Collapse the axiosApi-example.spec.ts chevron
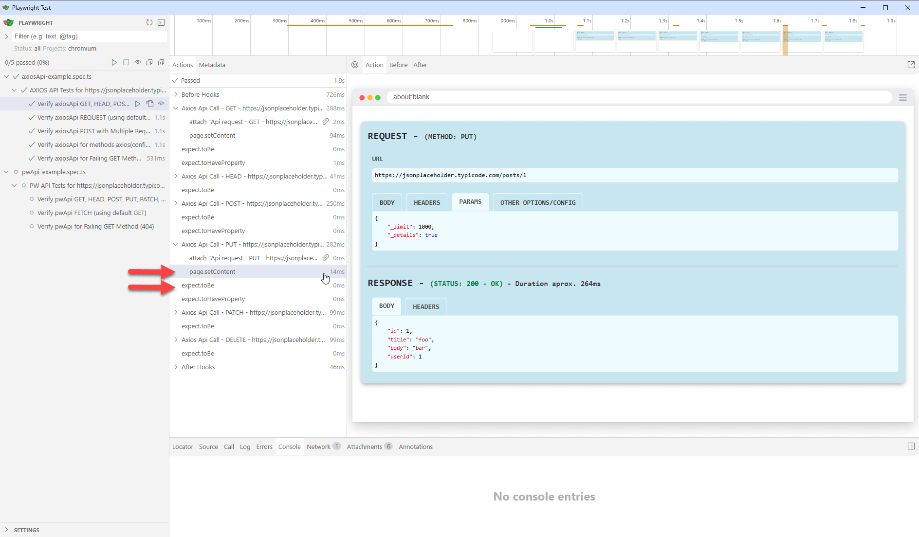This screenshot has width=919, height=537. point(6,76)
